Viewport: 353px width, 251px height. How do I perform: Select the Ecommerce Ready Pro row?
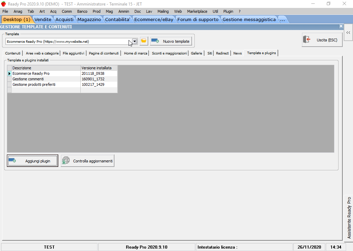(x=62, y=73)
